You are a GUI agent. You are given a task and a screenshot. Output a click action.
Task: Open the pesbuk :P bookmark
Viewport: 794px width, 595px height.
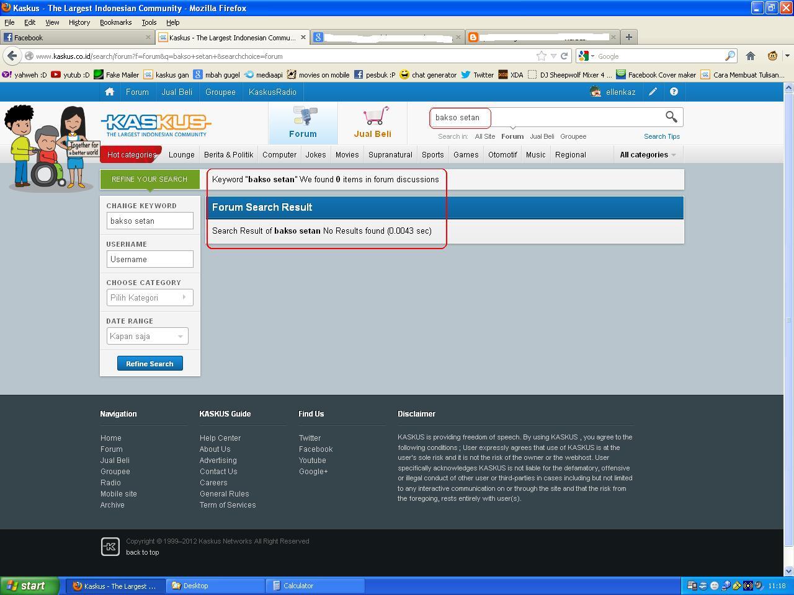[x=375, y=74]
